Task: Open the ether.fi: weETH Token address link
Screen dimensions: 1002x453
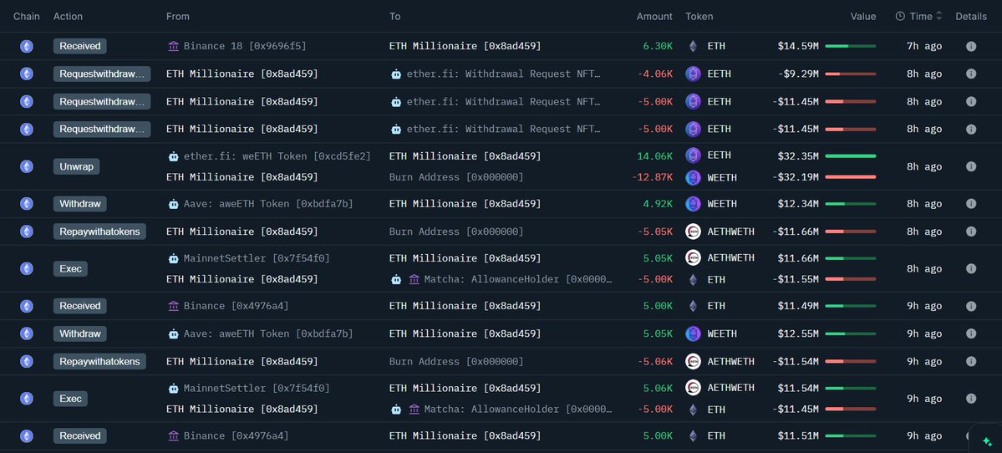Action: point(277,156)
